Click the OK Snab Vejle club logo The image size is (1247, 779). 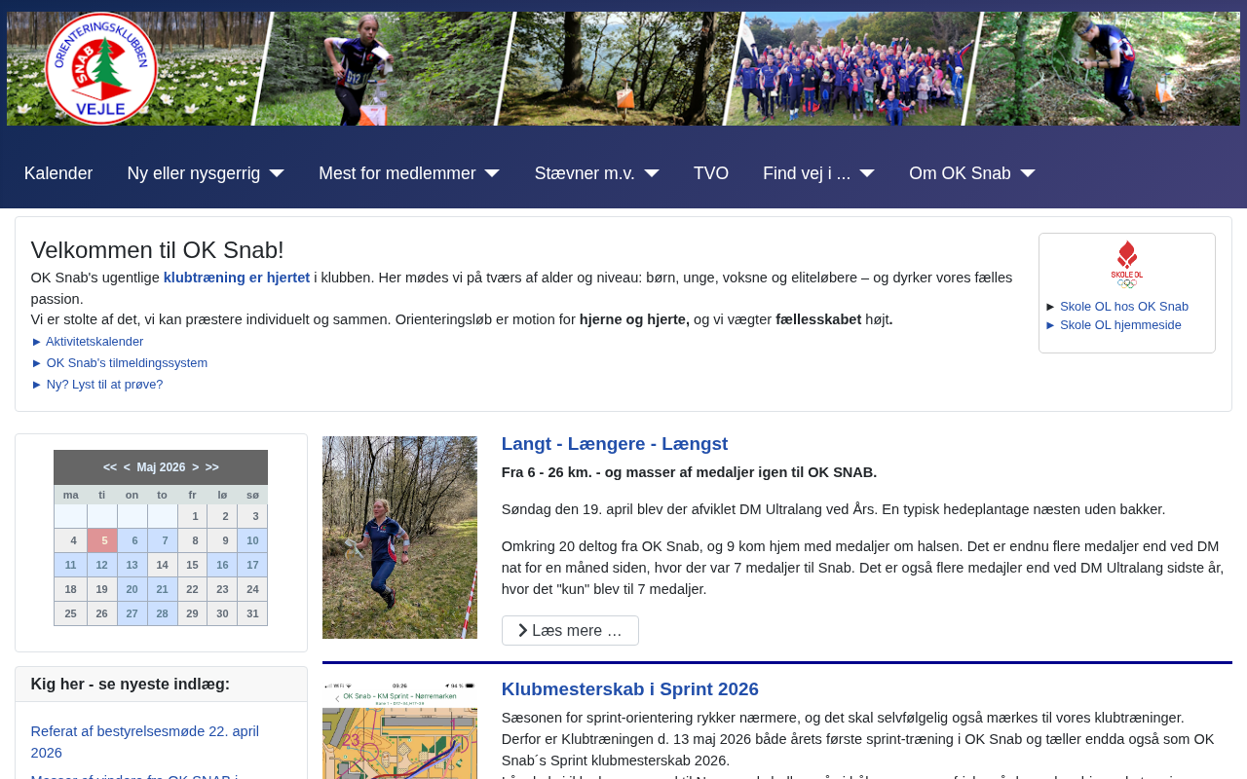click(101, 68)
